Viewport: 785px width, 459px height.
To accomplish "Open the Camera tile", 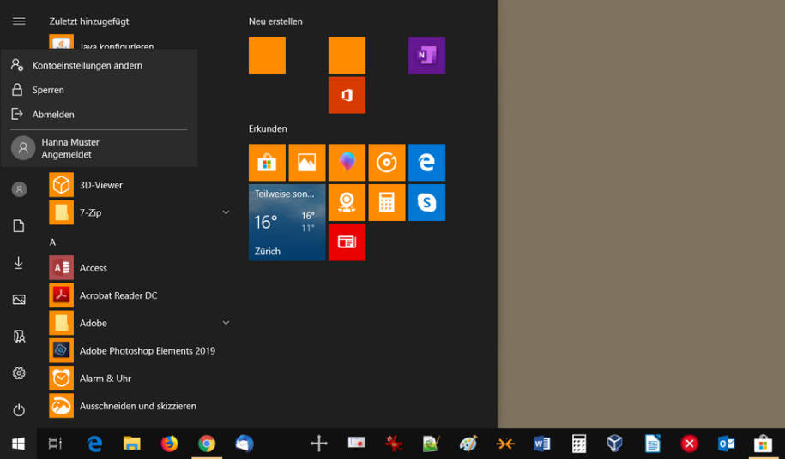I will point(347,202).
